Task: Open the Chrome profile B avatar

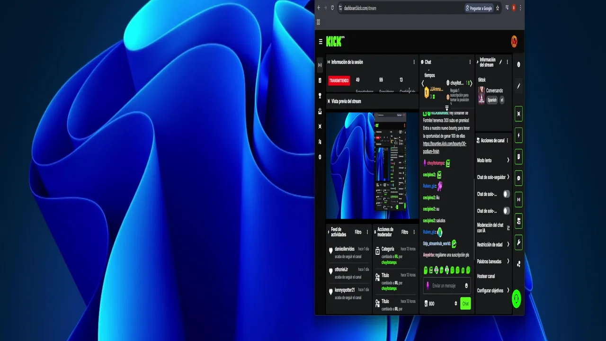Action: 514,8
